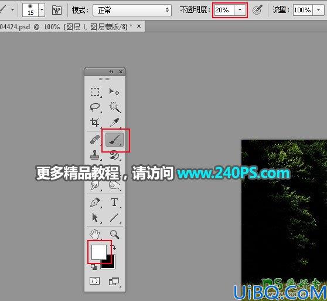This screenshot has width=327, height=301.
Task: Open the opacity slider dropdown arrow
Action: click(x=240, y=10)
